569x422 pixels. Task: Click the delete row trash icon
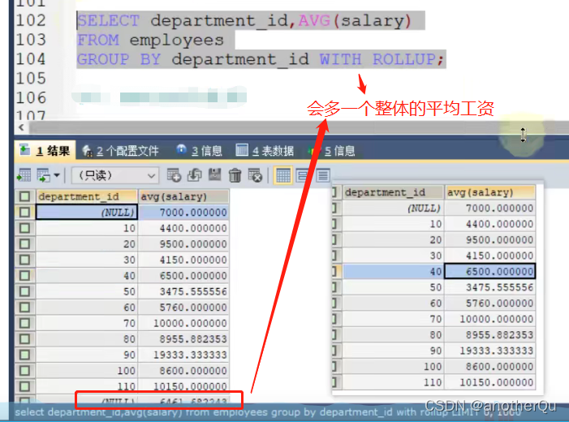[235, 175]
